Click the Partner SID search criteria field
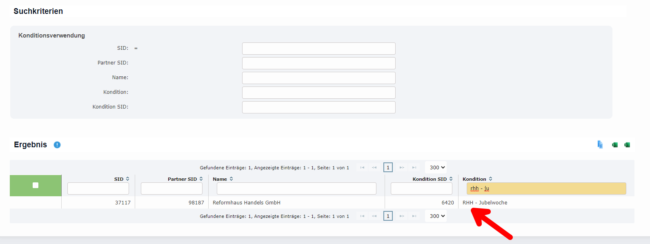 click(318, 63)
